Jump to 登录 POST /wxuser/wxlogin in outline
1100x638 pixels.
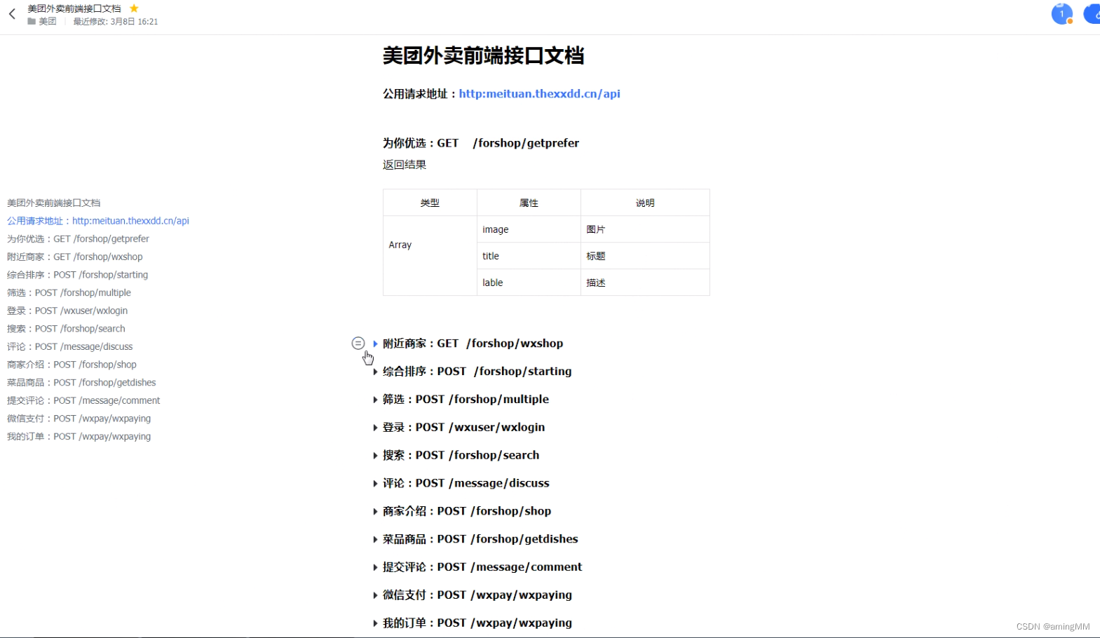point(67,311)
